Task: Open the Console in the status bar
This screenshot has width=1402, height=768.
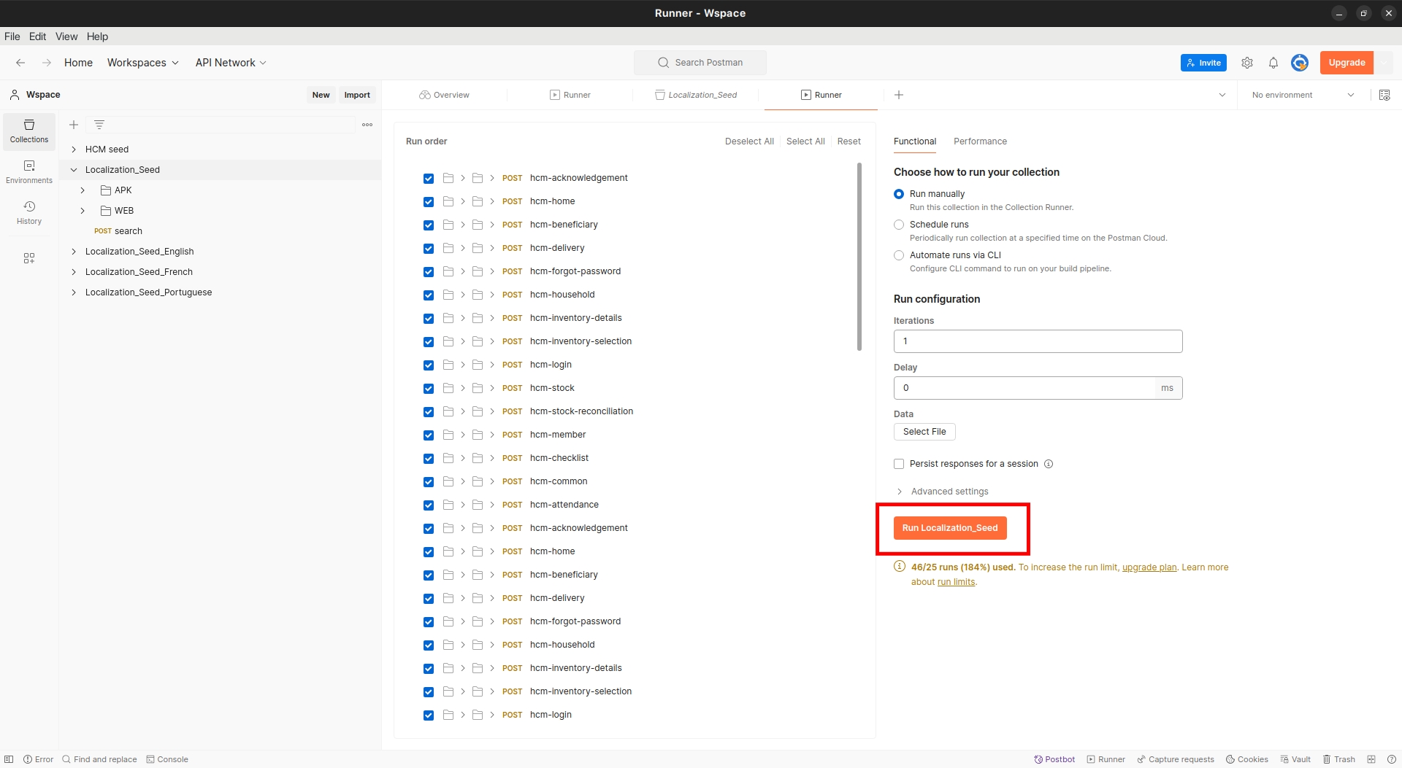Action: (x=167, y=759)
